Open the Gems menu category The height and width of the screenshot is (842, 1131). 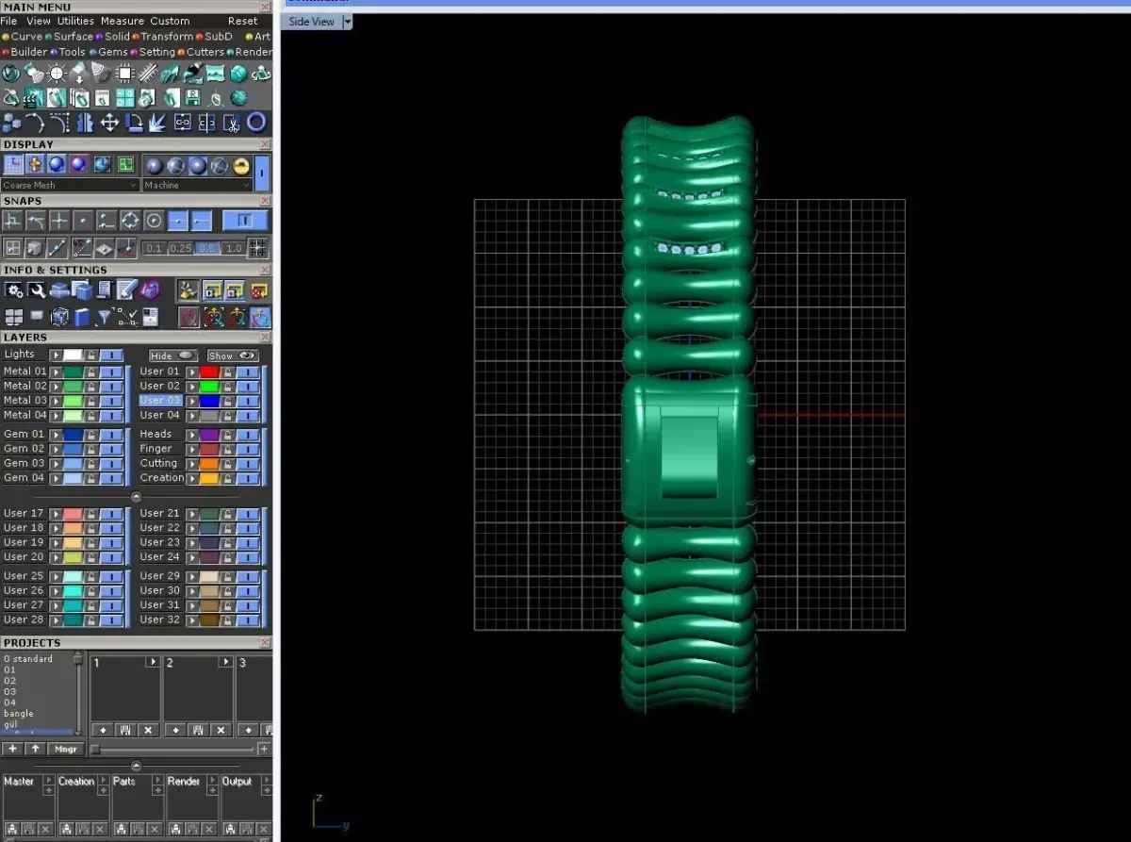point(113,52)
